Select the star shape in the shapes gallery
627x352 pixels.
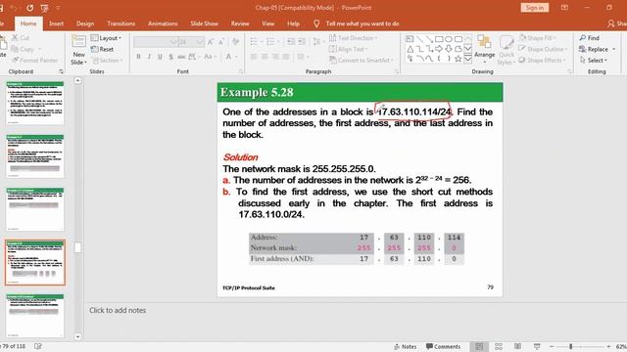[x=458, y=59]
